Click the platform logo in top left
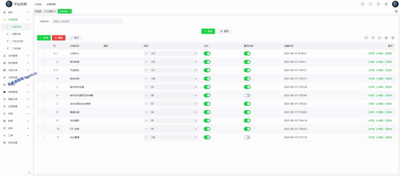Screen dimensions: 400x176 pos(9,4)
